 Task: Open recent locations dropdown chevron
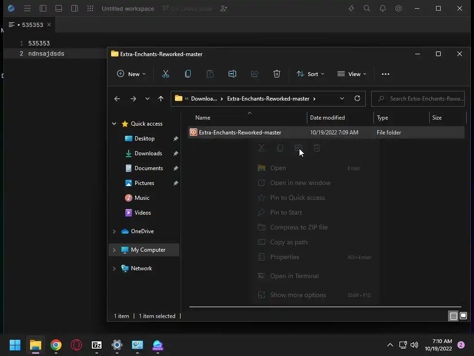tap(147, 99)
